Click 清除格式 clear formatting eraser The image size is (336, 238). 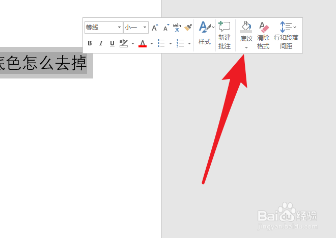coord(263,35)
